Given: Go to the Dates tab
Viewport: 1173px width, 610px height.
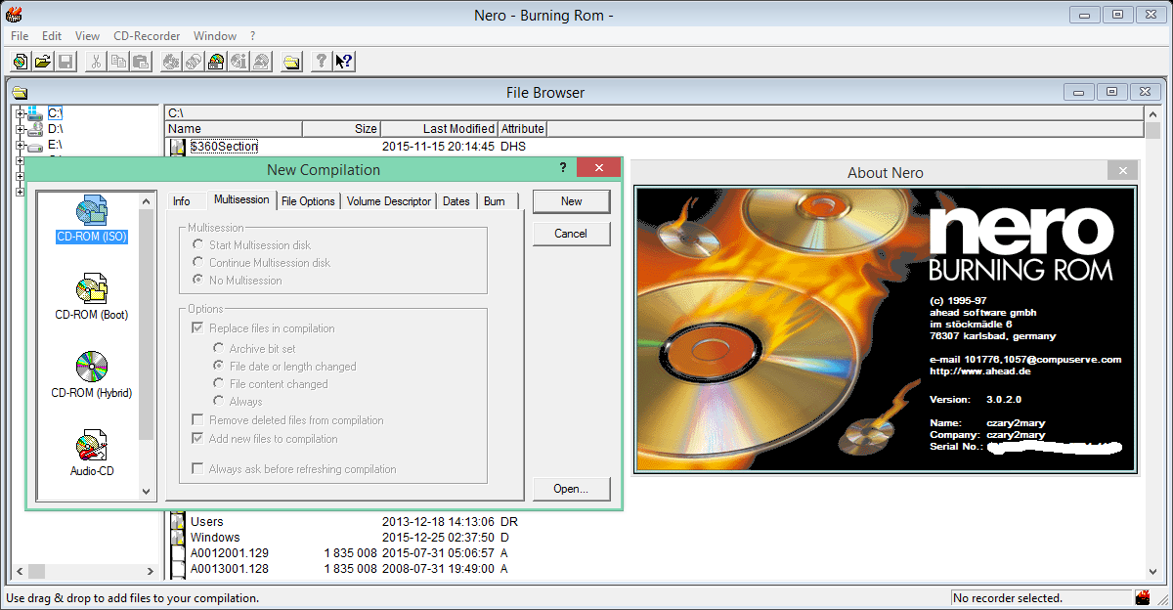Looking at the screenshot, I should point(456,201).
